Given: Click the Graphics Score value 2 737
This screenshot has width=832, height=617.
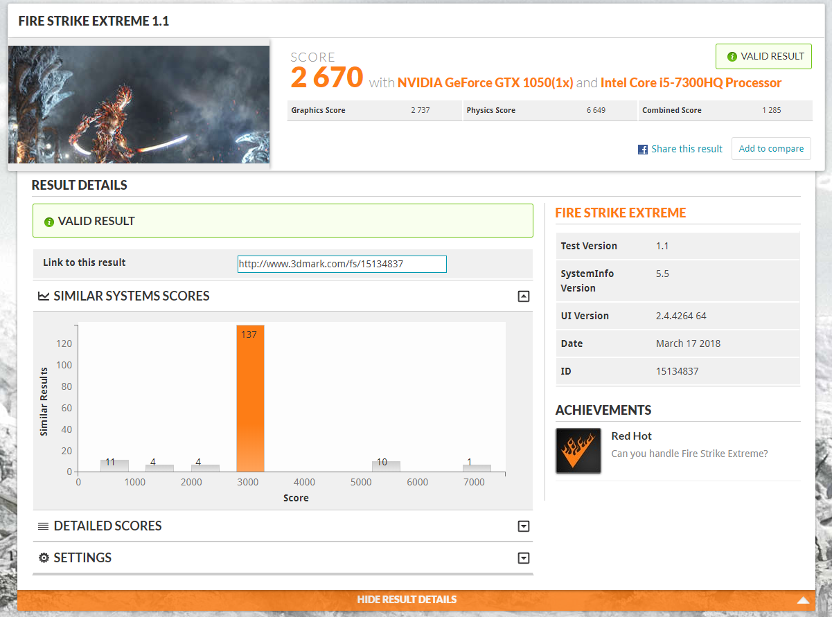Looking at the screenshot, I should (420, 110).
